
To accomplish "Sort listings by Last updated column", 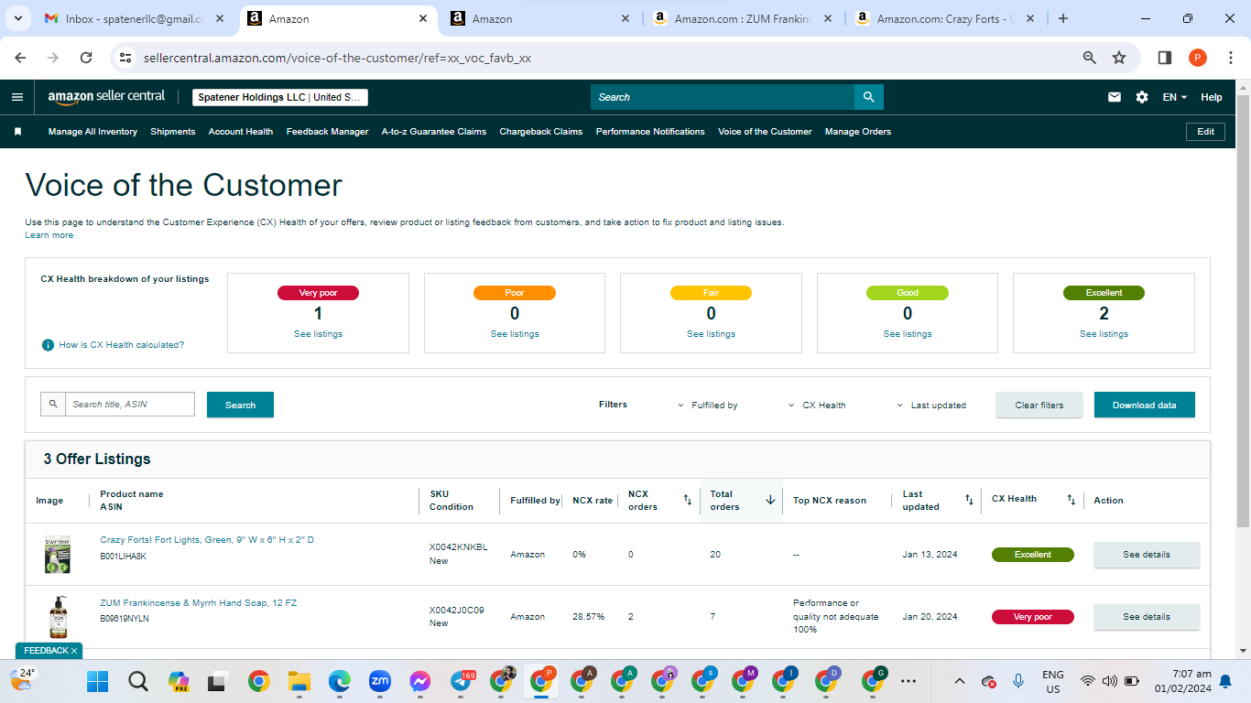I will pyautogui.click(x=969, y=500).
